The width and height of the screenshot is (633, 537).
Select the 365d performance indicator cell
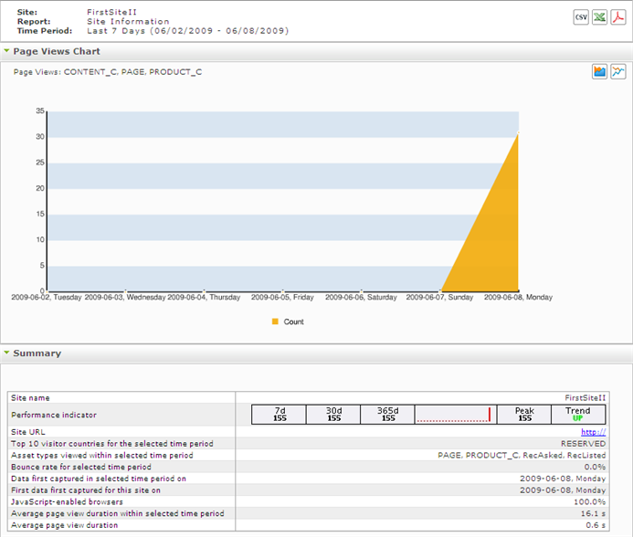(x=387, y=415)
